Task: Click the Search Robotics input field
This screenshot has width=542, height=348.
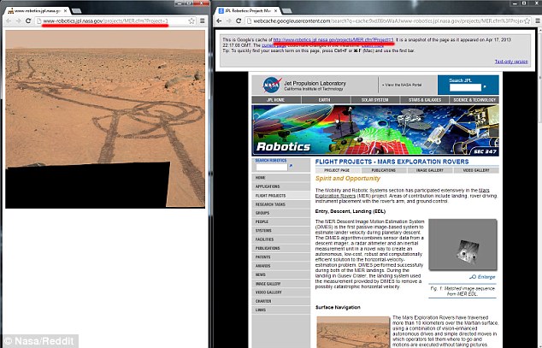Action: pyautogui.click(x=272, y=168)
